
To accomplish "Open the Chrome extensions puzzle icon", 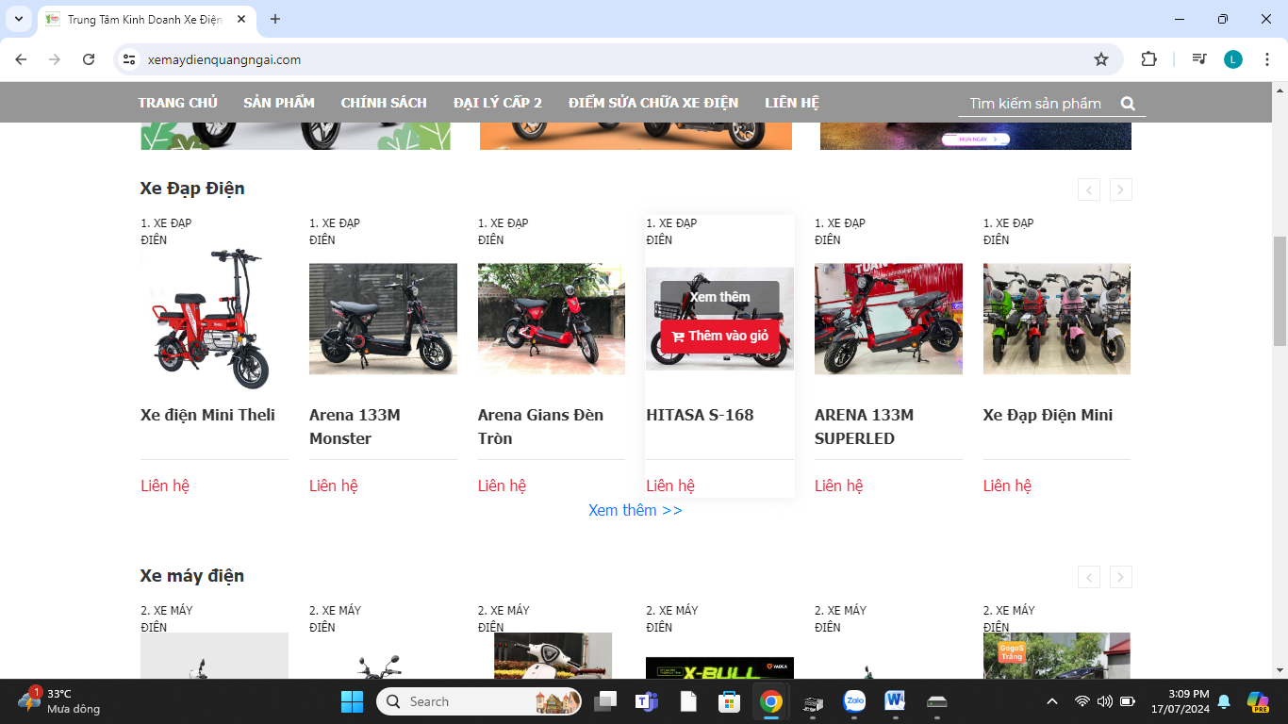I will coord(1148,59).
